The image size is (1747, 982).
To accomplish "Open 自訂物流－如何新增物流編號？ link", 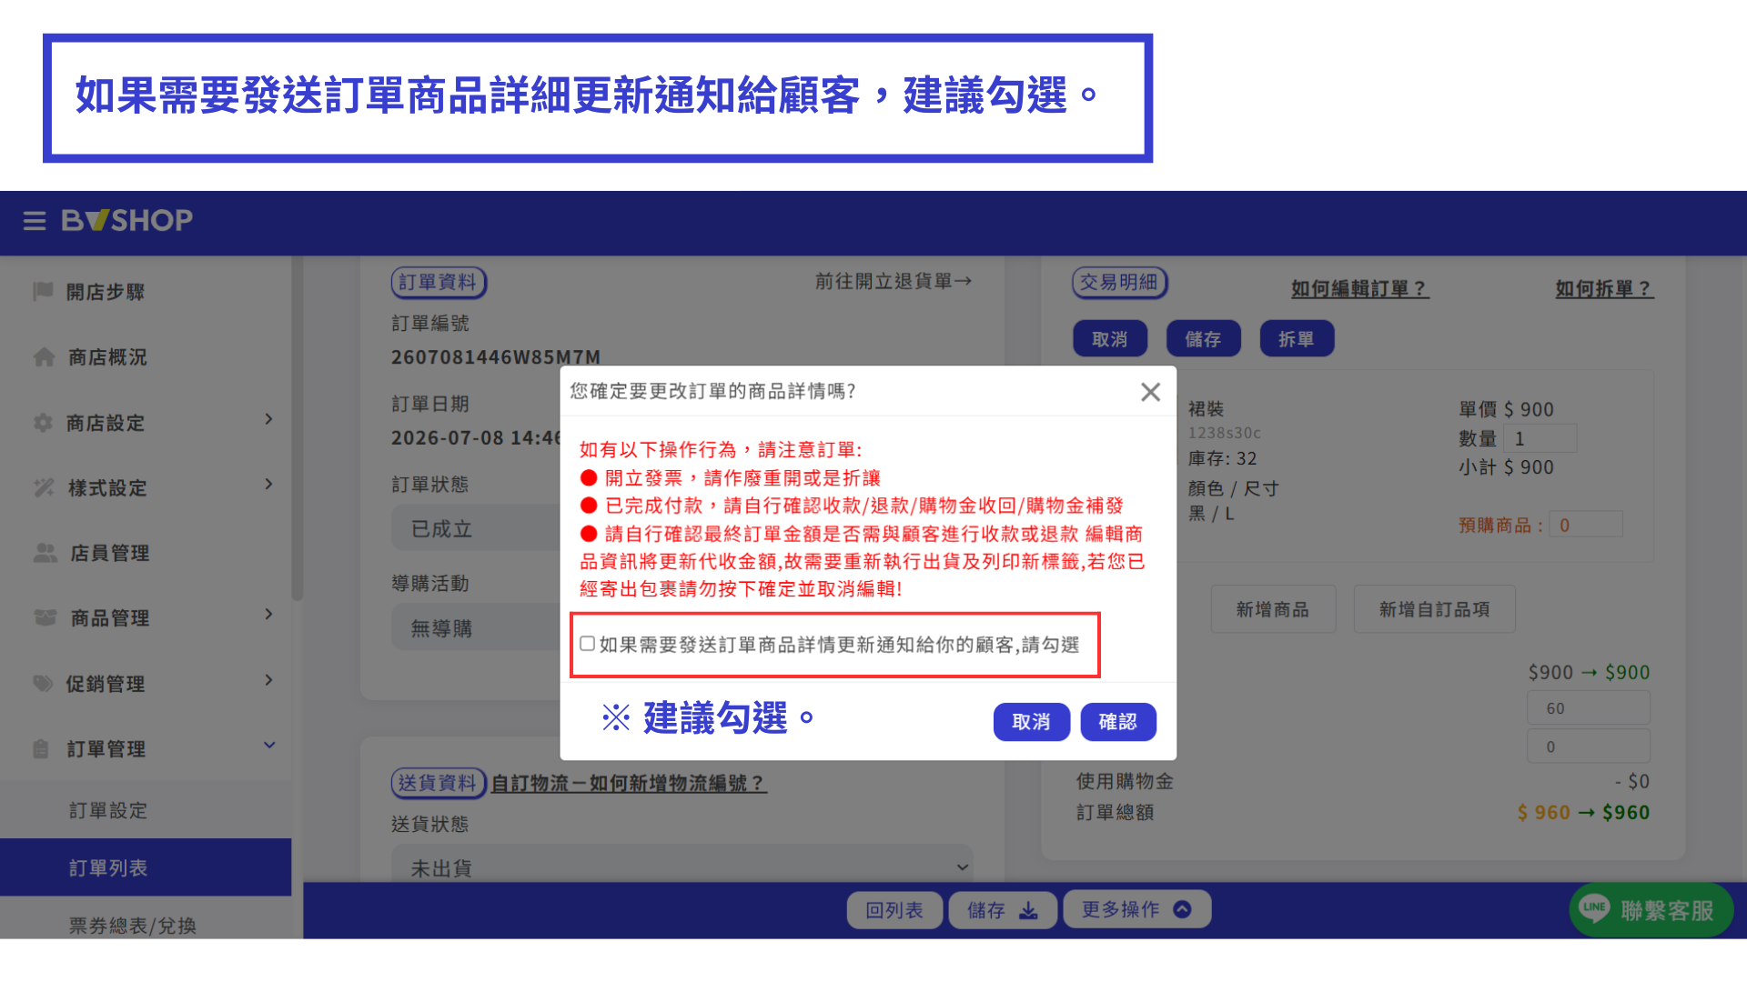I will (629, 783).
